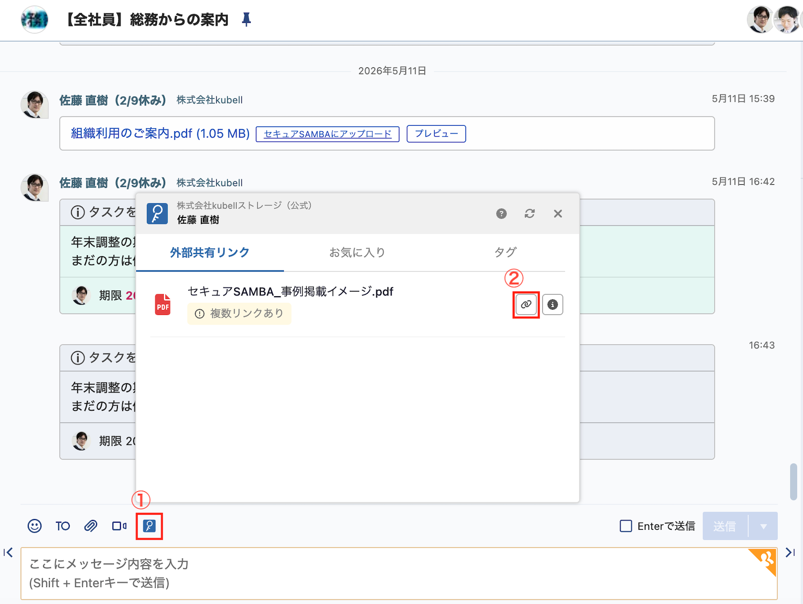Viewport: 803px width, 604px height.
Task: Switch to the 外部共有リンク tab
Action: point(210,253)
